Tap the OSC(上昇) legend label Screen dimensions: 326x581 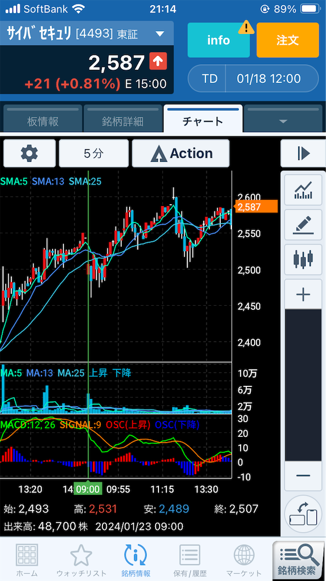(128, 424)
